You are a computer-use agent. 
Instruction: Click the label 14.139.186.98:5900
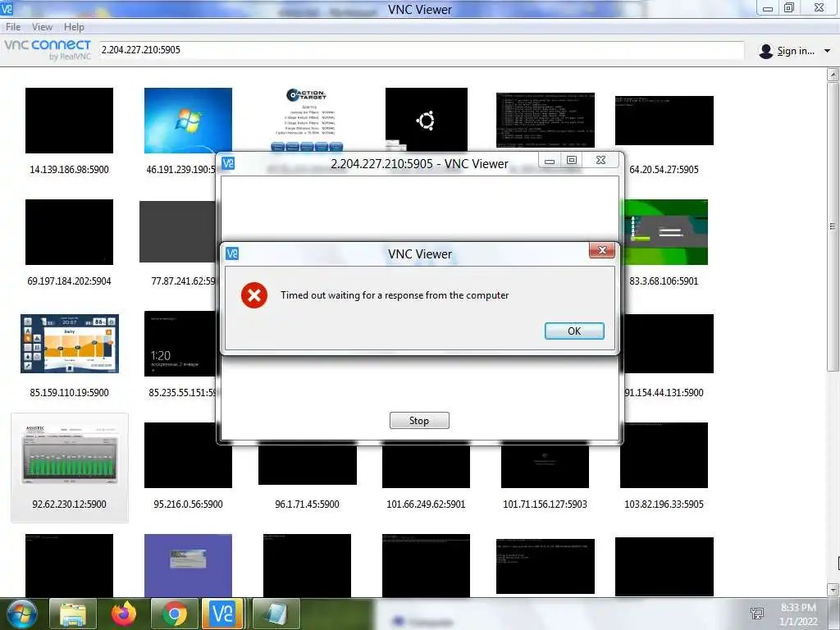pos(69,170)
